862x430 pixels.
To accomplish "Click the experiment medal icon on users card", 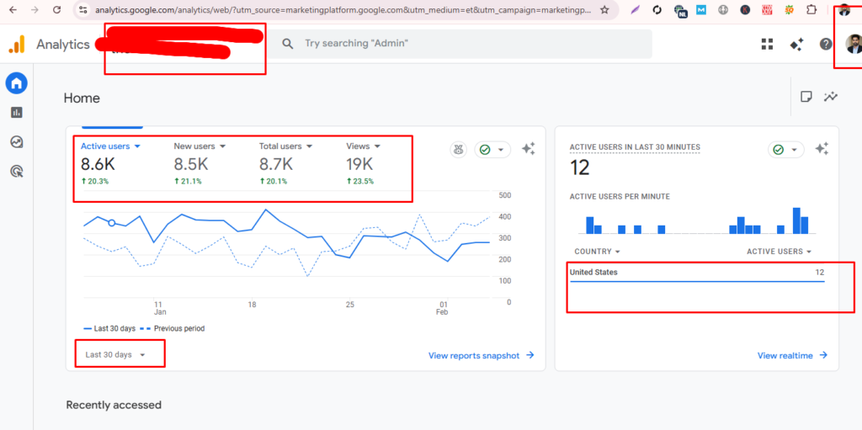I will 459,150.
